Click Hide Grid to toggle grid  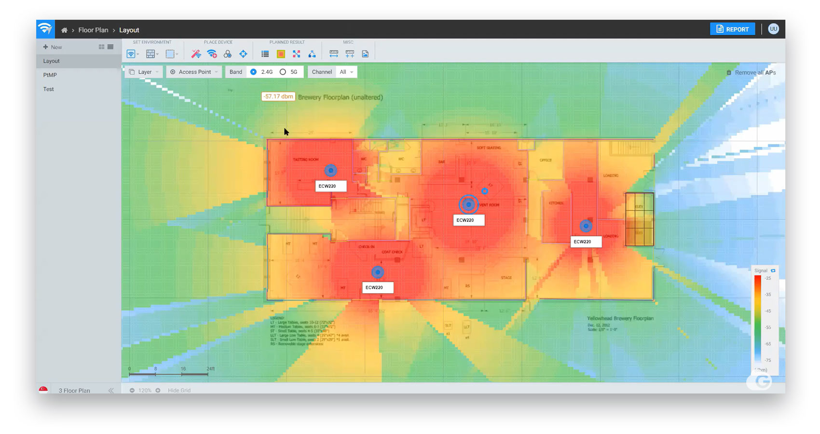point(179,390)
